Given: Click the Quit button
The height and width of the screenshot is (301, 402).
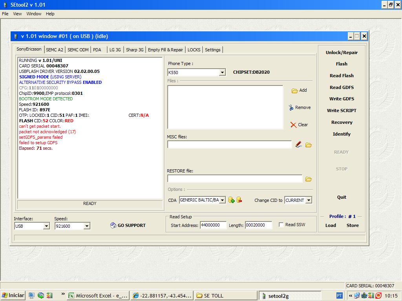Looking at the screenshot, I should [x=342, y=197].
